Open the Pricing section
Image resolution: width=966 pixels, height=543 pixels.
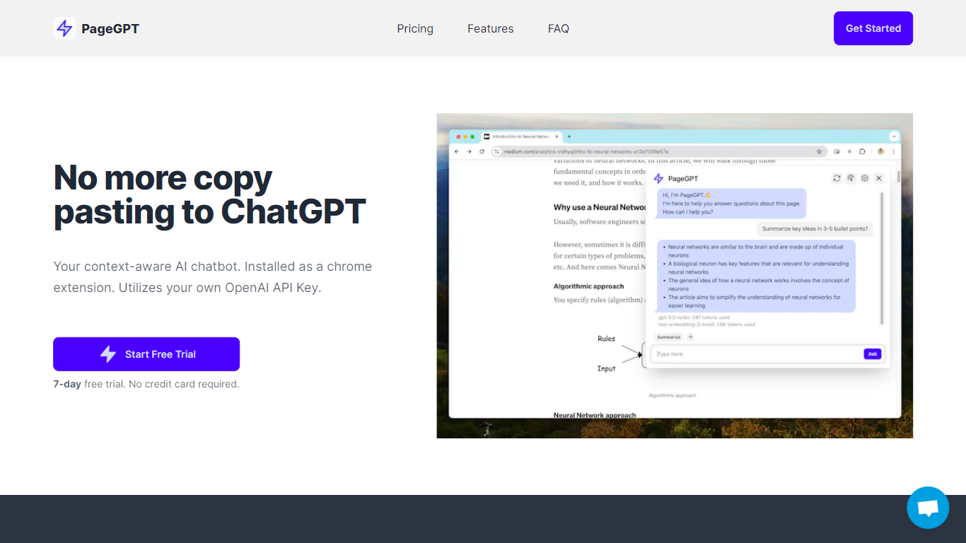coord(415,28)
